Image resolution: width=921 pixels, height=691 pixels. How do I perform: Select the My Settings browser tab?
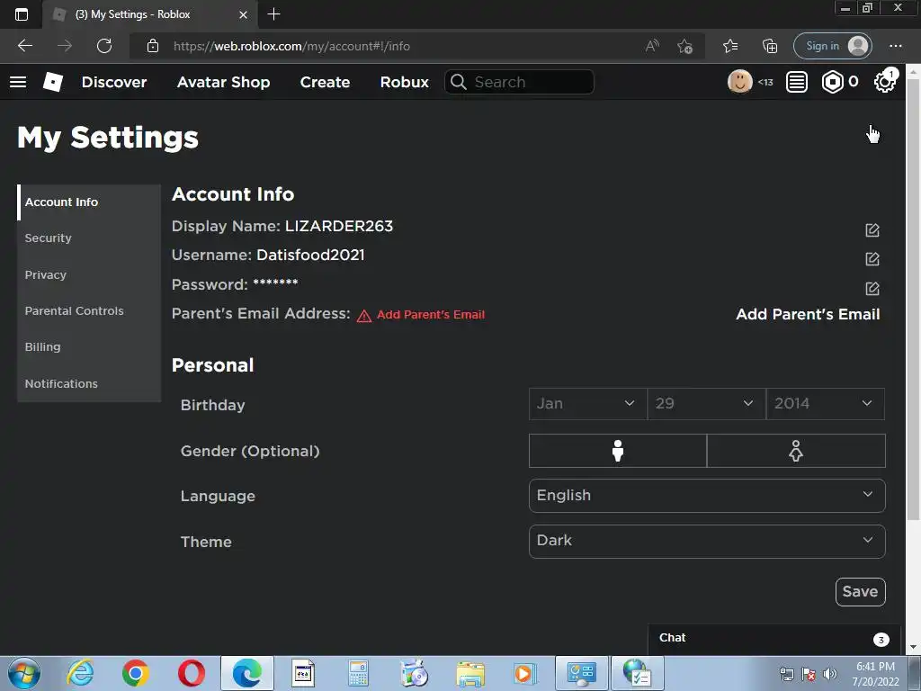[149, 14]
